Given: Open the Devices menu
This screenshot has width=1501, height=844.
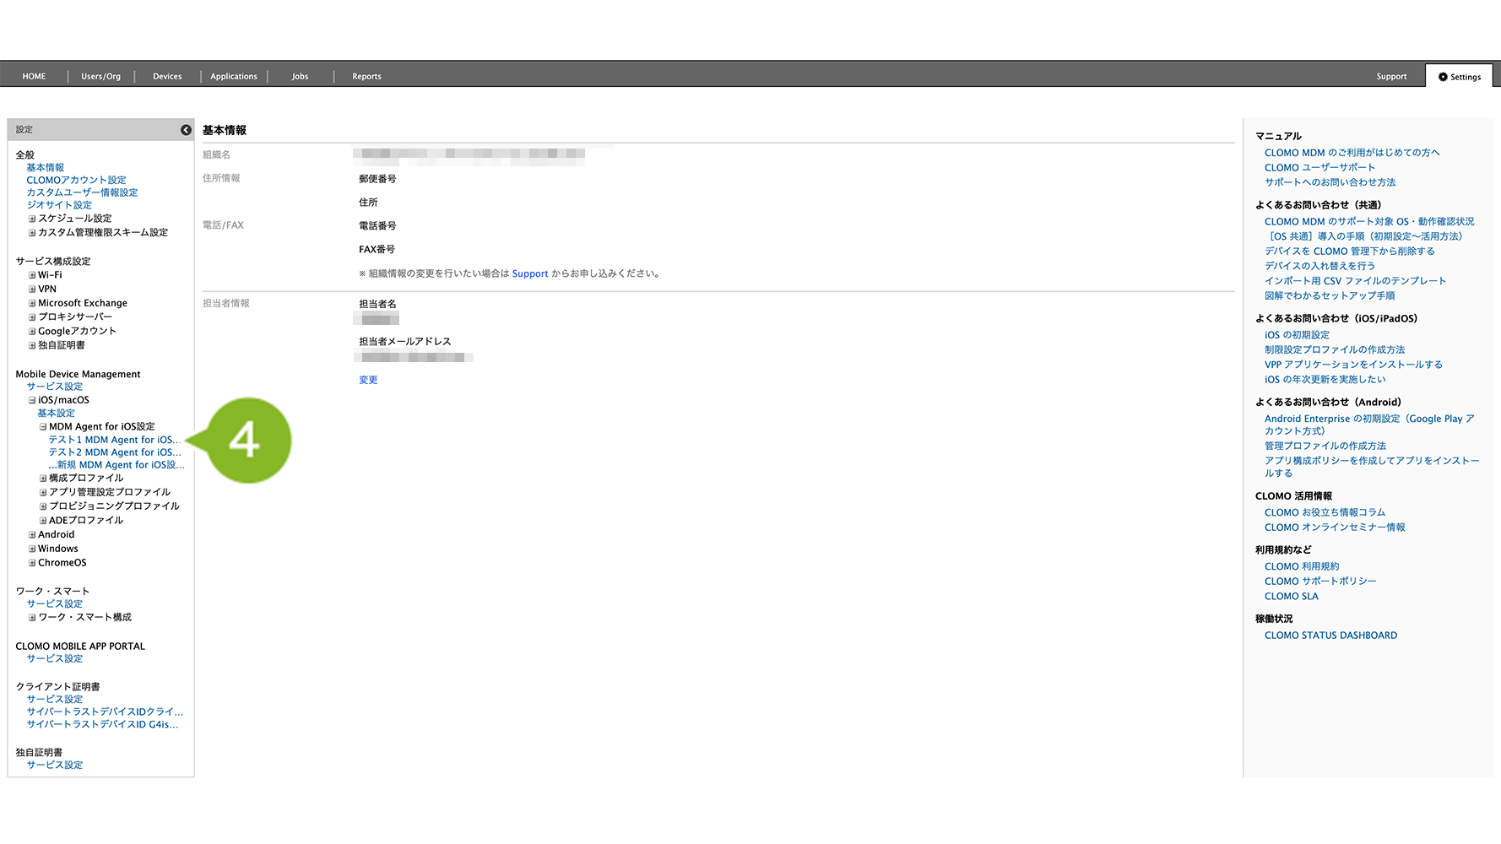Looking at the screenshot, I should tap(167, 77).
